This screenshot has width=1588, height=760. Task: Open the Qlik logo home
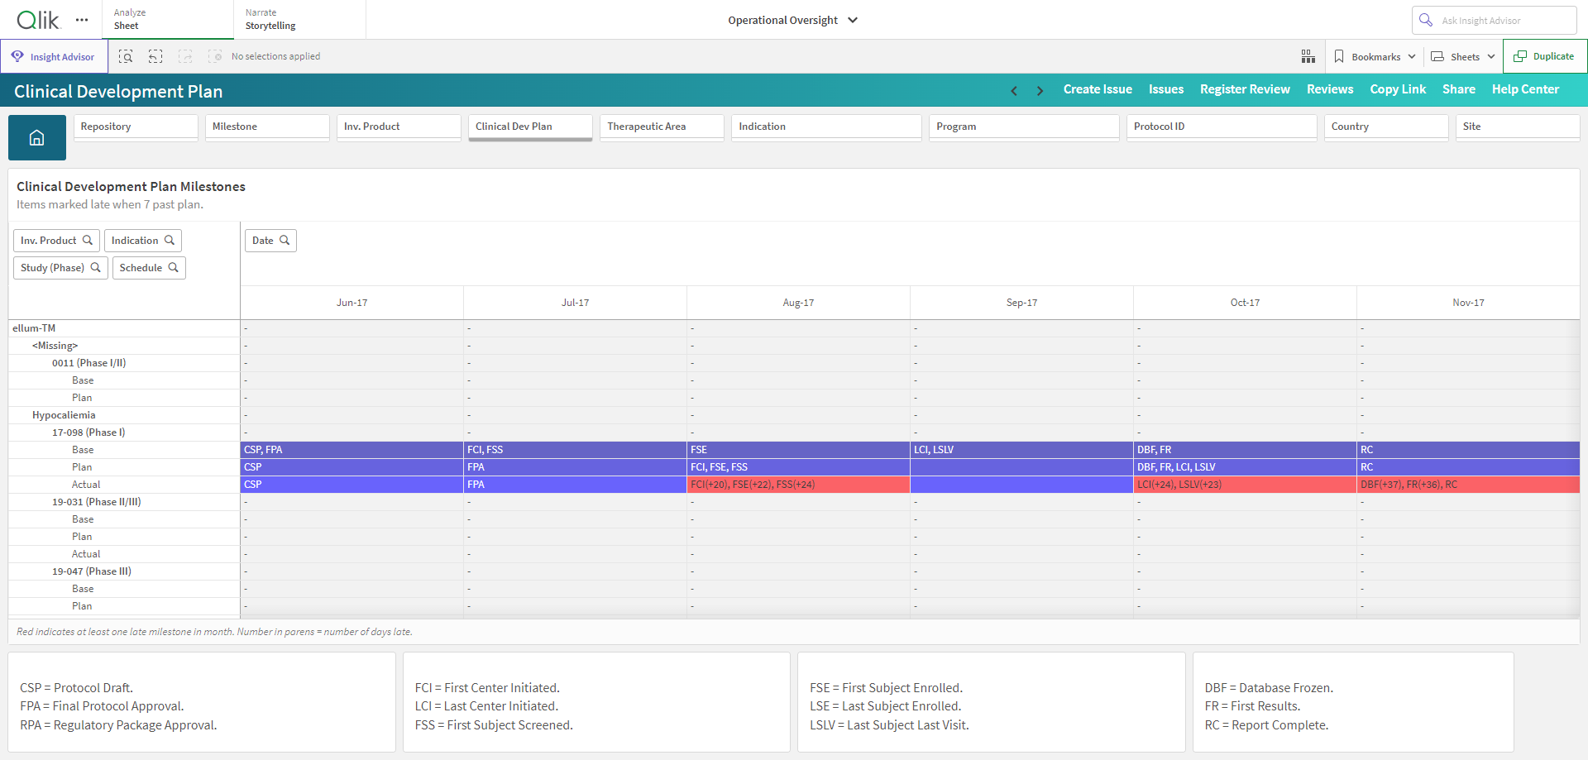pos(38,20)
